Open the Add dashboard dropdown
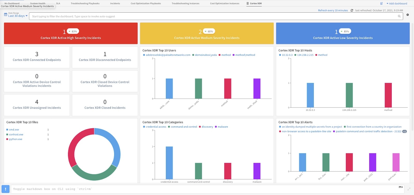Screen dimensions: 414x195 click(x=397, y=3)
